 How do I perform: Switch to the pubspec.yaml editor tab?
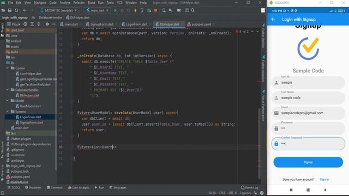tap(201, 24)
